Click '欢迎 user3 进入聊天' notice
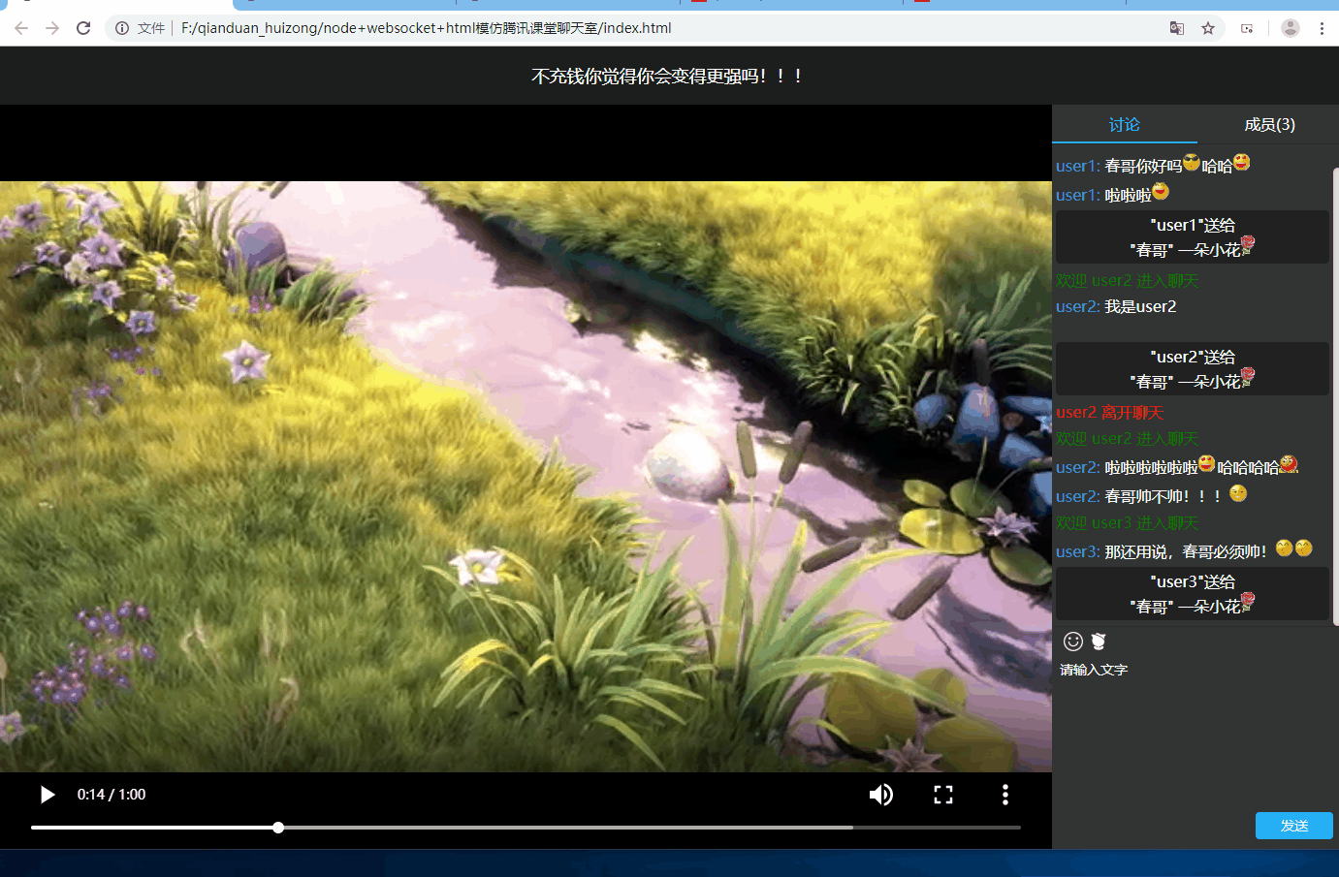The width and height of the screenshot is (1339, 877). [x=1127, y=523]
